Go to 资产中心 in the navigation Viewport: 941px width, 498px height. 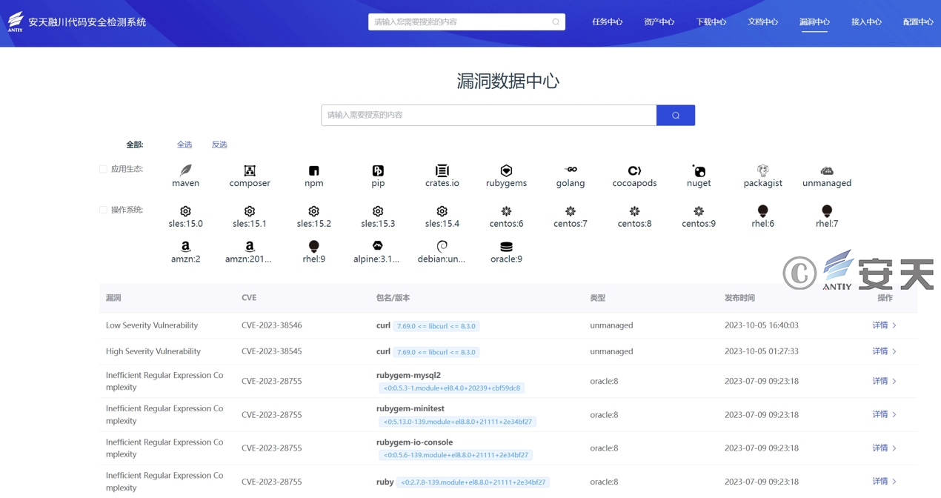pyautogui.click(x=659, y=22)
